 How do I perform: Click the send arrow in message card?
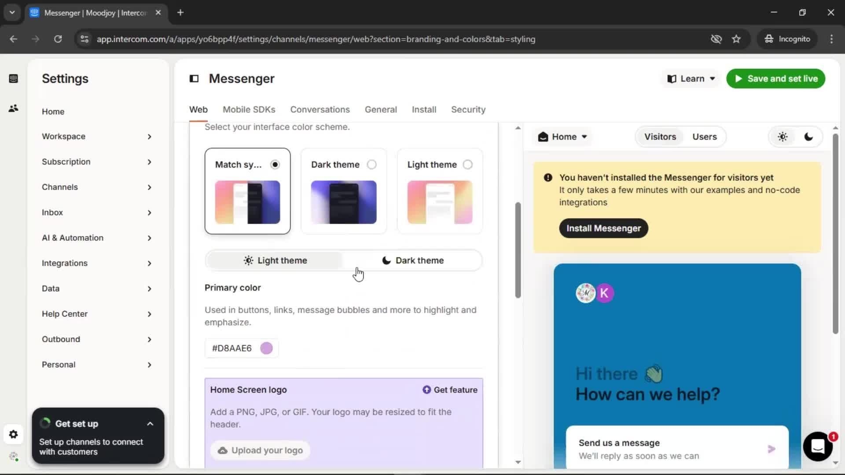coord(771,449)
